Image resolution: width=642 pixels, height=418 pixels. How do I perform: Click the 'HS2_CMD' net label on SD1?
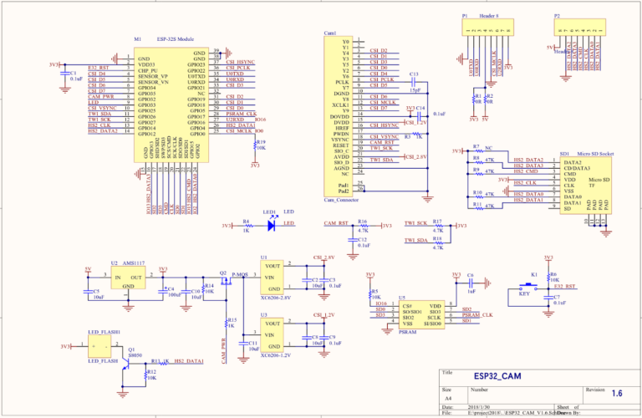tap(526, 171)
